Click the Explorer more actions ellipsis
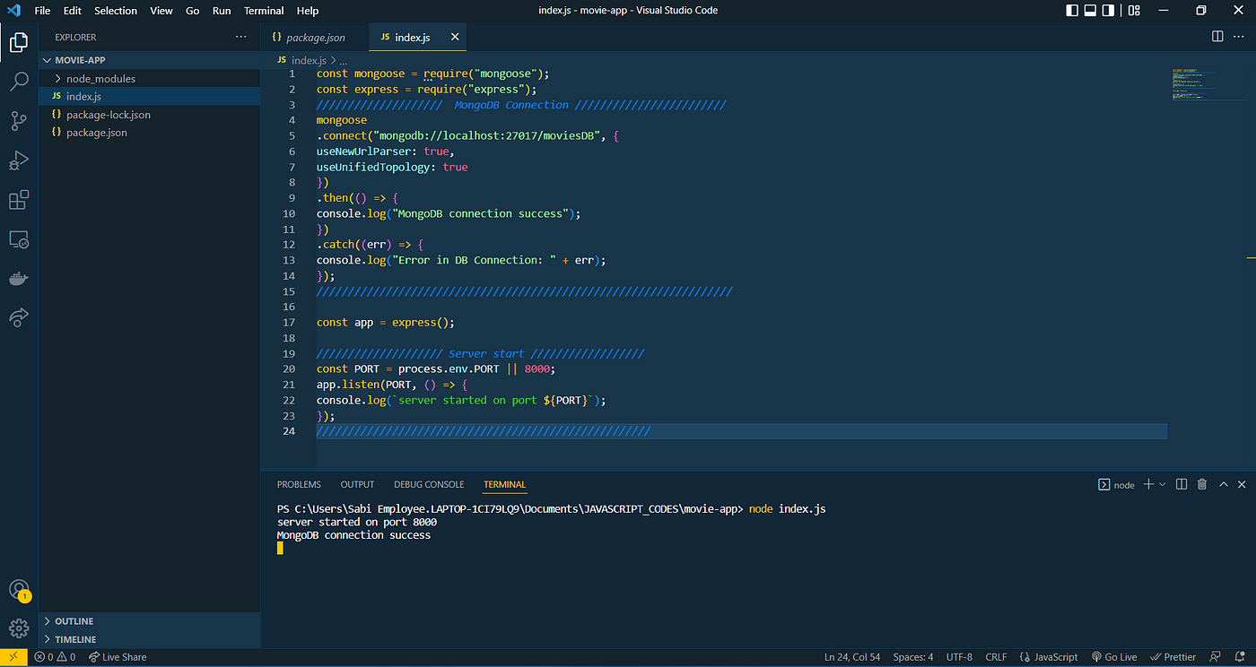Screen dimensions: 1256x667 point(240,37)
